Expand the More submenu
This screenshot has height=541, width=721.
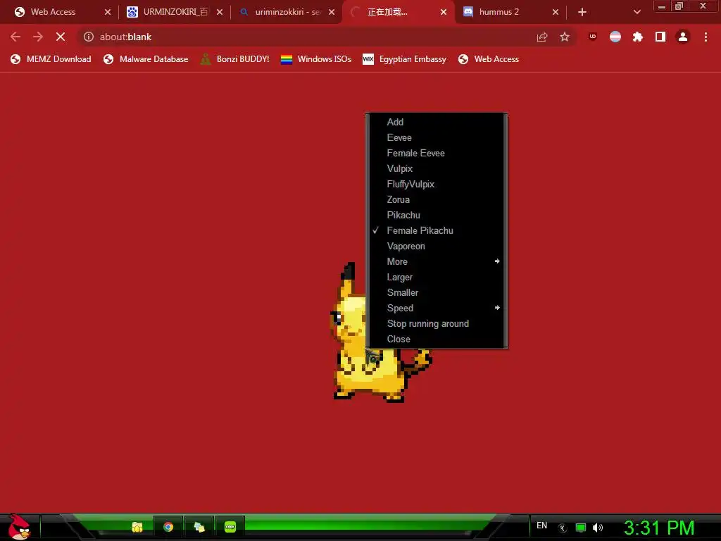click(437, 261)
